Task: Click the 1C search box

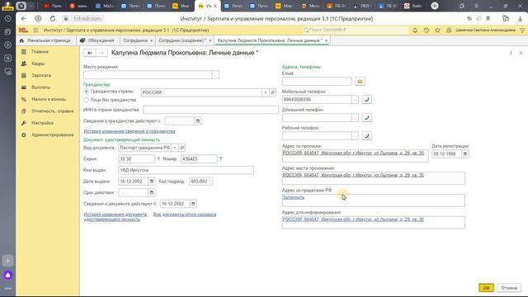Action: click(x=356, y=30)
